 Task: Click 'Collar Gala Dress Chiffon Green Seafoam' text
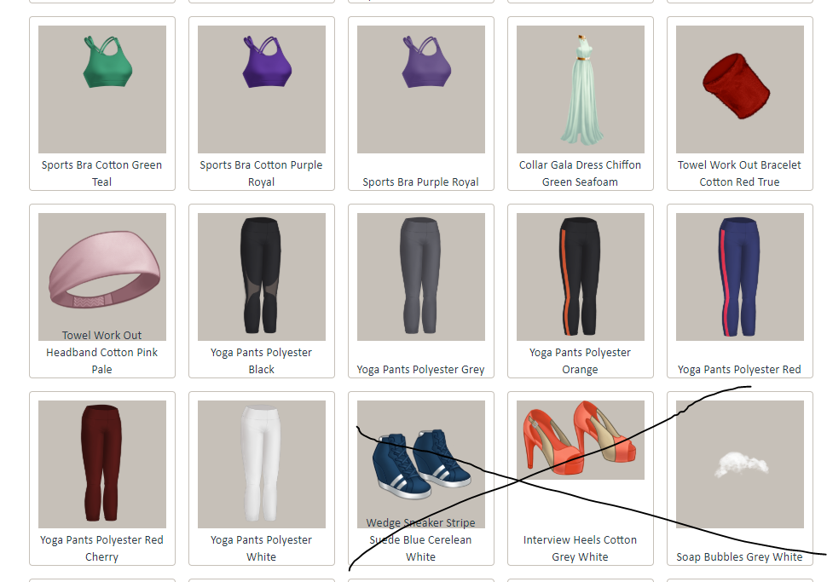pyautogui.click(x=580, y=174)
